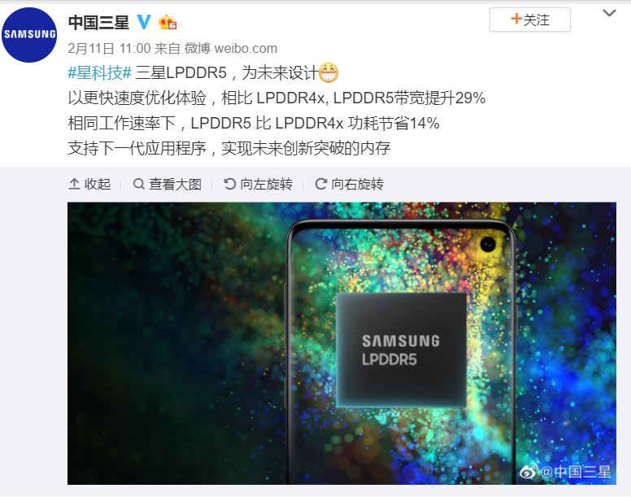631x497 pixels.
Task: Open the #星科技# hashtag topic
Action: coord(100,73)
